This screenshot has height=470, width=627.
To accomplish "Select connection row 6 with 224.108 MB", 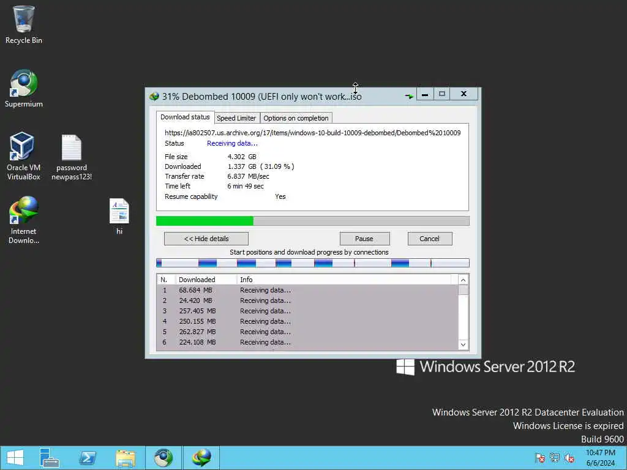I will pyautogui.click(x=307, y=342).
